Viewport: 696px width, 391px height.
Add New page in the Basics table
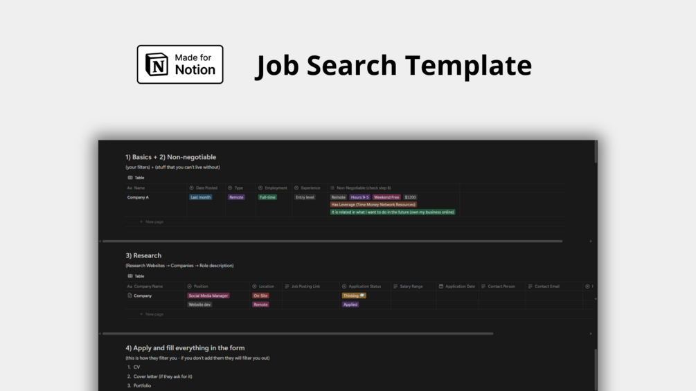point(152,221)
